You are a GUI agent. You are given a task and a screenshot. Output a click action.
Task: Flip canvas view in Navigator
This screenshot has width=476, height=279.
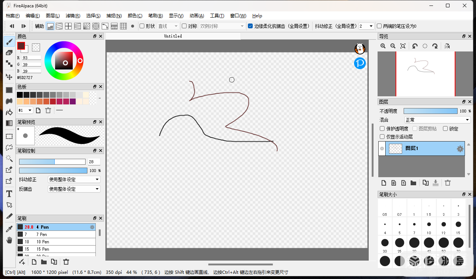coord(447,46)
